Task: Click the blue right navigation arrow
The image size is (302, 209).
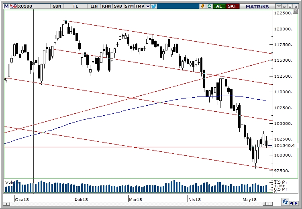Action: point(296,203)
